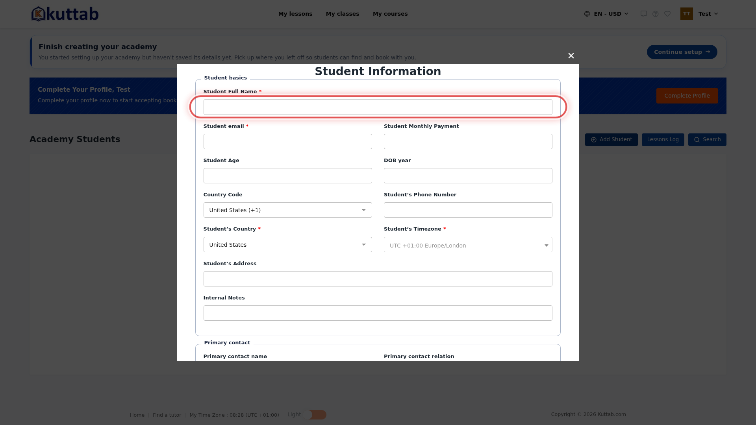Focus the Student's Address field
The width and height of the screenshot is (756, 425).
[x=378, y=279]
